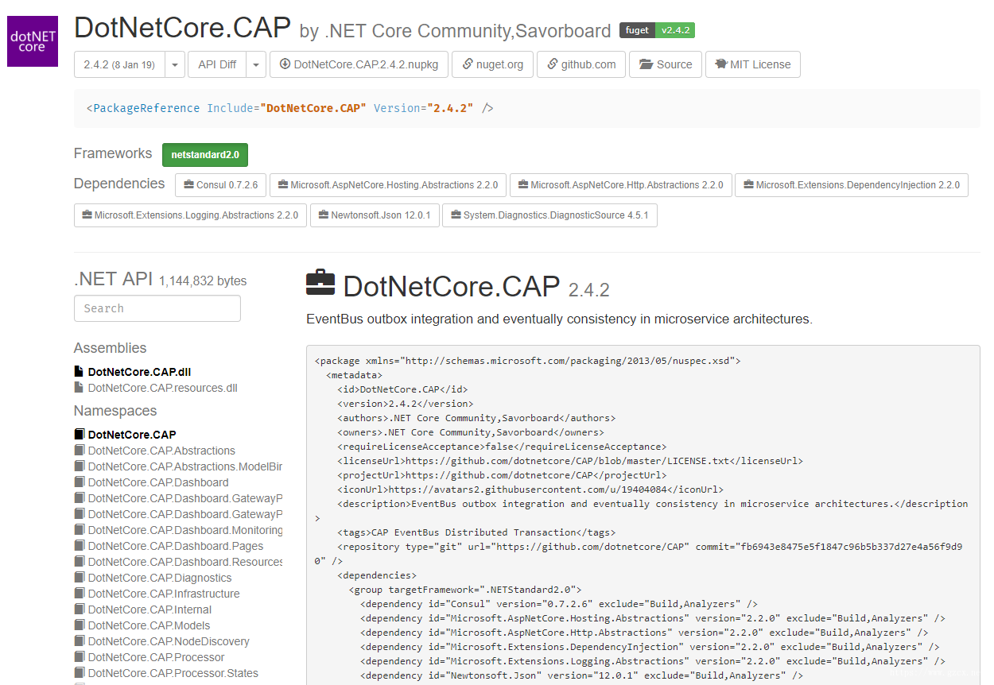Open the API Diff button
This screenshot has height=685, width=994.
[217, 65]
